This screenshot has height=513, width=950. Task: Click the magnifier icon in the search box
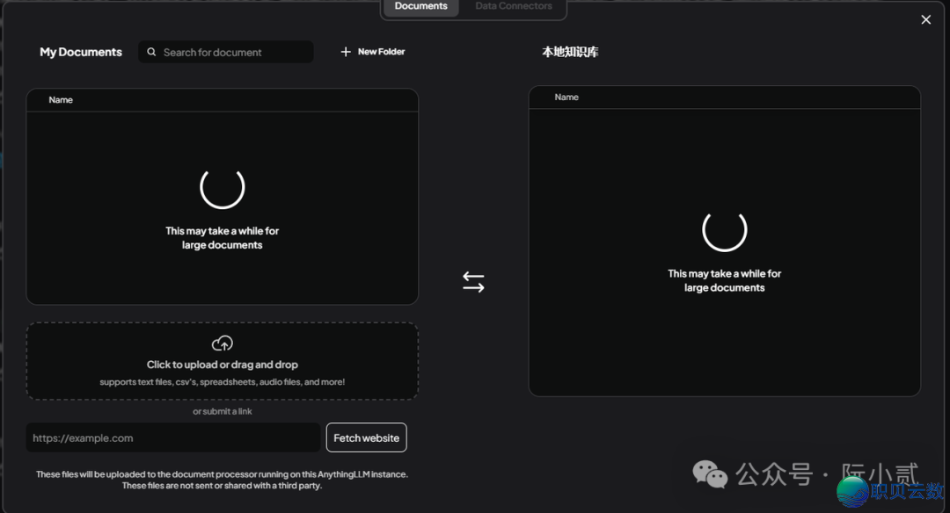point(152,52)
